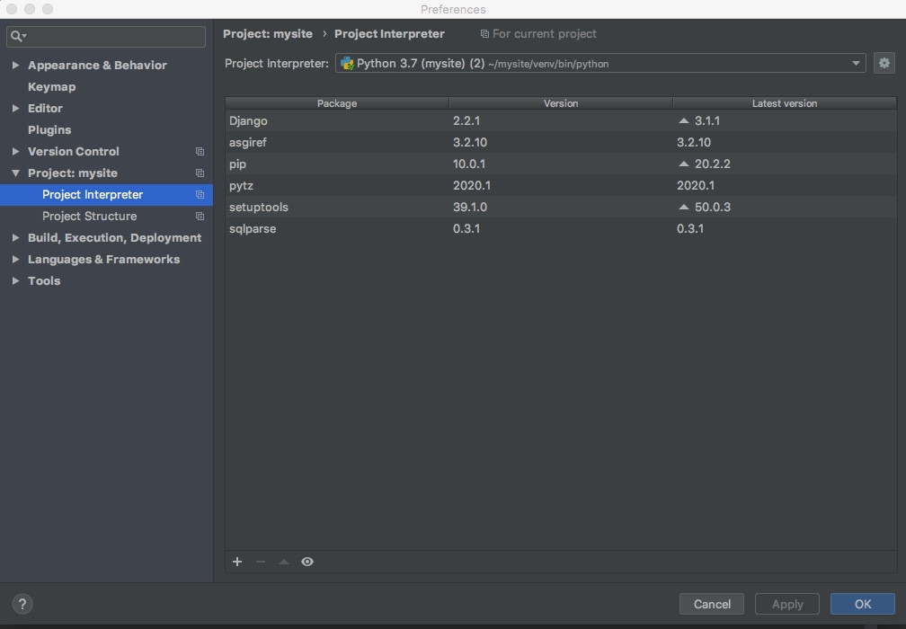Click the Version column header
This screenshot has height=629, width=906.
[x=561, y=103]
